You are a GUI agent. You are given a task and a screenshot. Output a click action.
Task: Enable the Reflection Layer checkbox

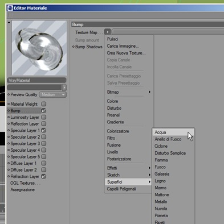pyautogui.click(x=44, y=124)
